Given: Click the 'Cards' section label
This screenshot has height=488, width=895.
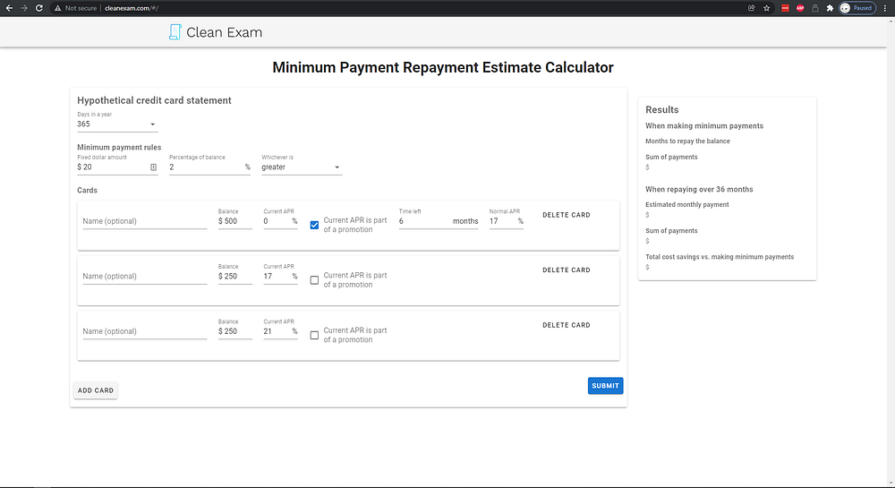Looking at the screenshot, I should pos(88,190).
